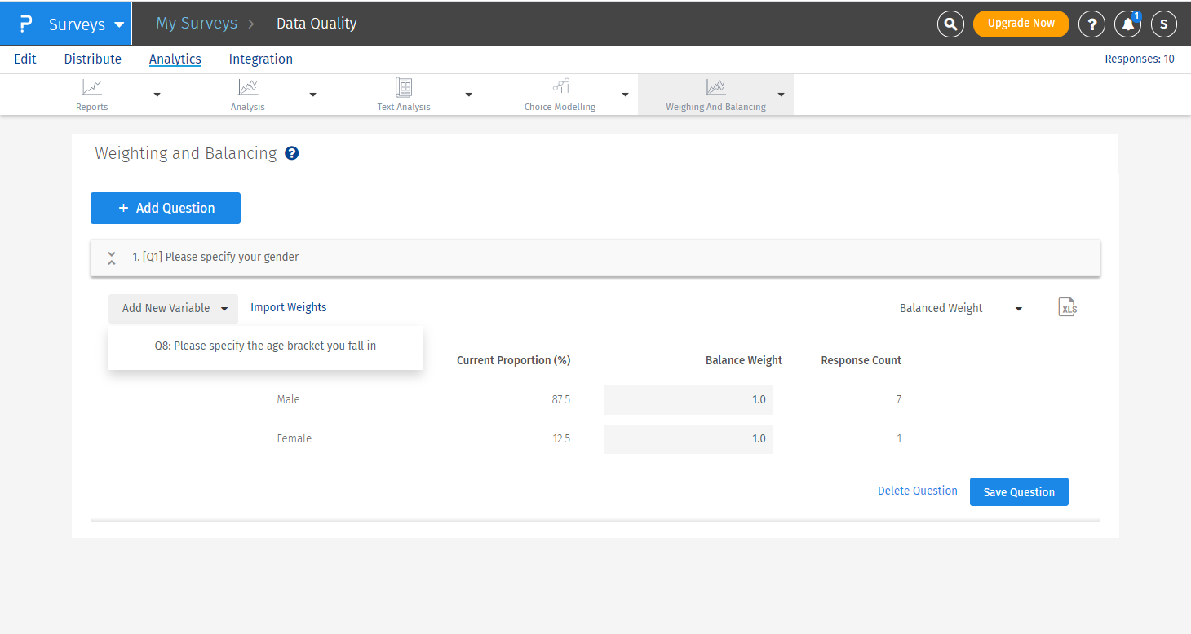1191x634 pixels.
Task: Click the Reports chart icon
Action: (x=92, y=87)
